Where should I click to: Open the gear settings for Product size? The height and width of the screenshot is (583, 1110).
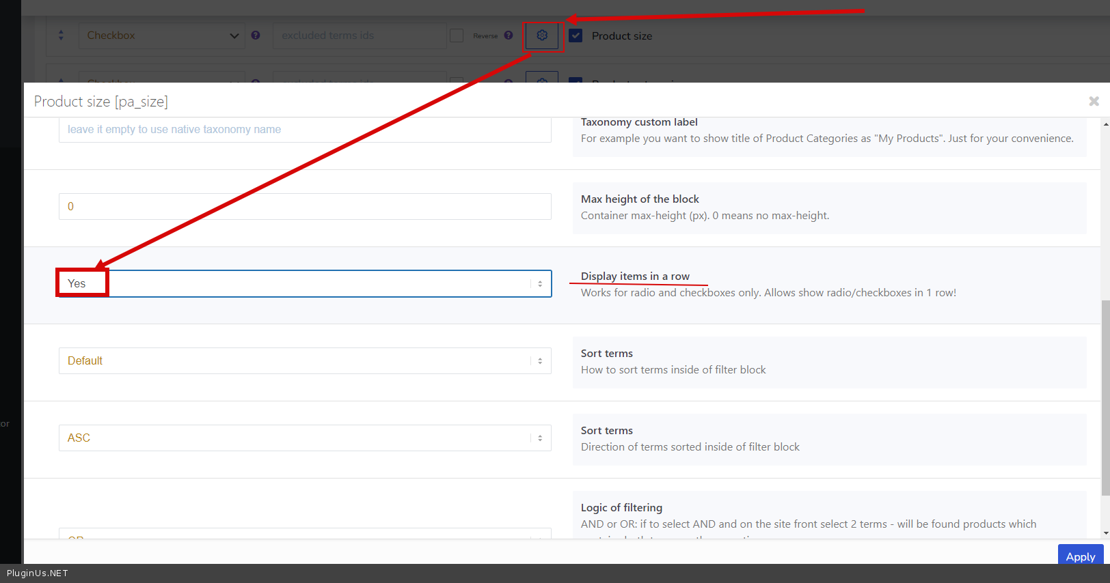tap(542, 35)
